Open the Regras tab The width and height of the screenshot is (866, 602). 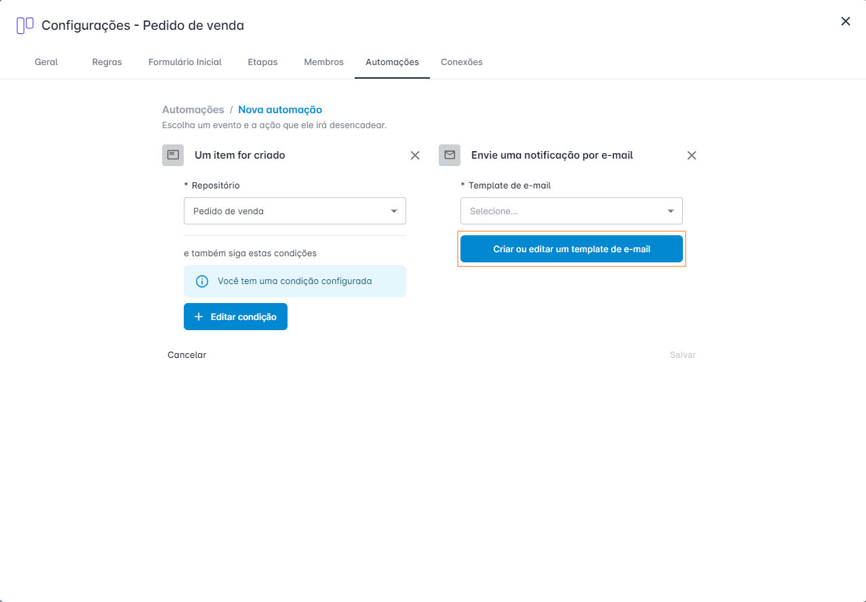click(x=107, y=62)
